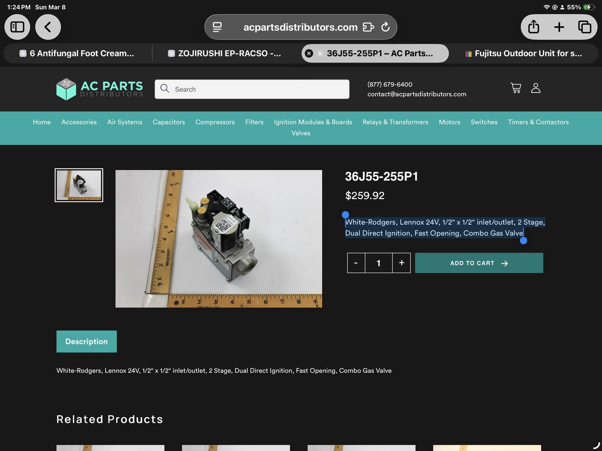The width and height of the screenshot is (602, 451).
Task: Open the Safari share sheet
Action: point(534,27)
